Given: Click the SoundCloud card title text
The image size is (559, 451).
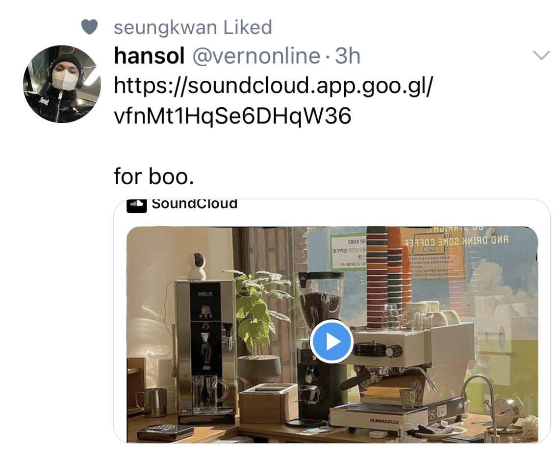Looking at the screenshot, I should point(195,204).
